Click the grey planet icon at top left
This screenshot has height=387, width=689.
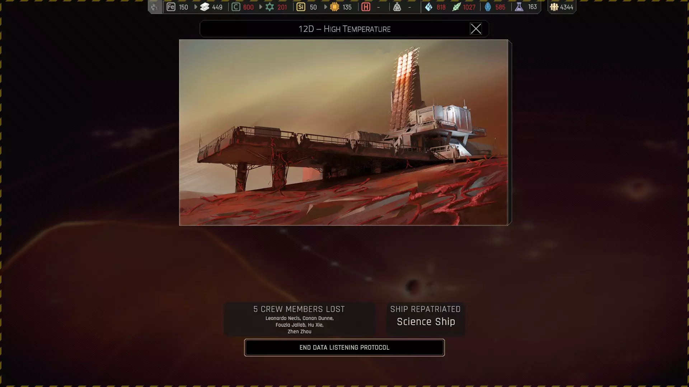[155, 7]
